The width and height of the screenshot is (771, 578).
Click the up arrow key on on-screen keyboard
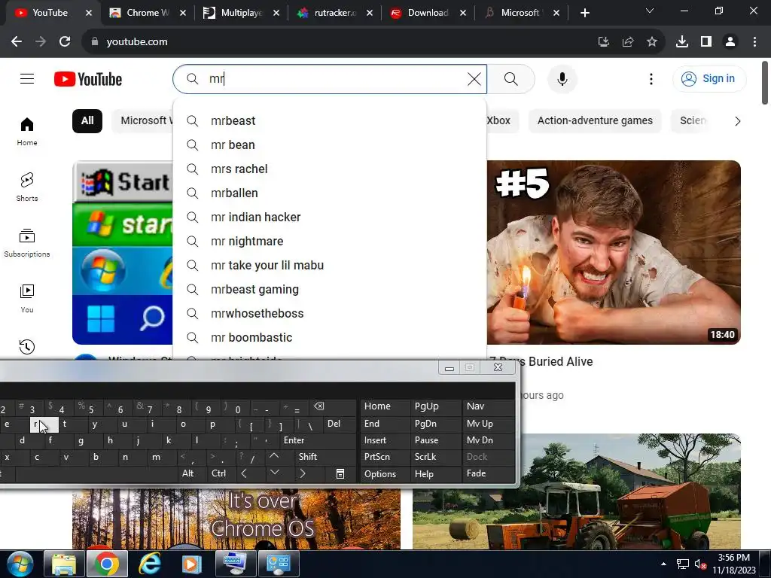pyautogui.click(x=274, y=457)
